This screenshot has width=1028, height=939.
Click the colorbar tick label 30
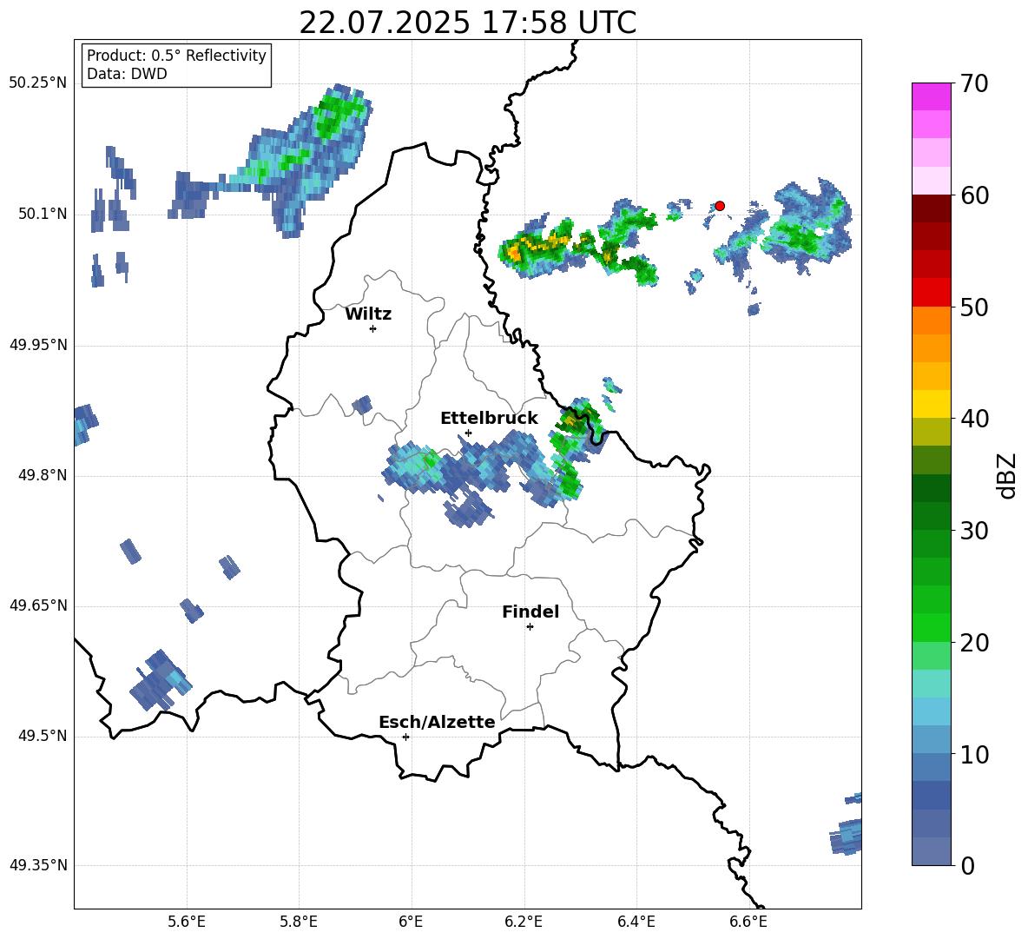tap(974, 531)
